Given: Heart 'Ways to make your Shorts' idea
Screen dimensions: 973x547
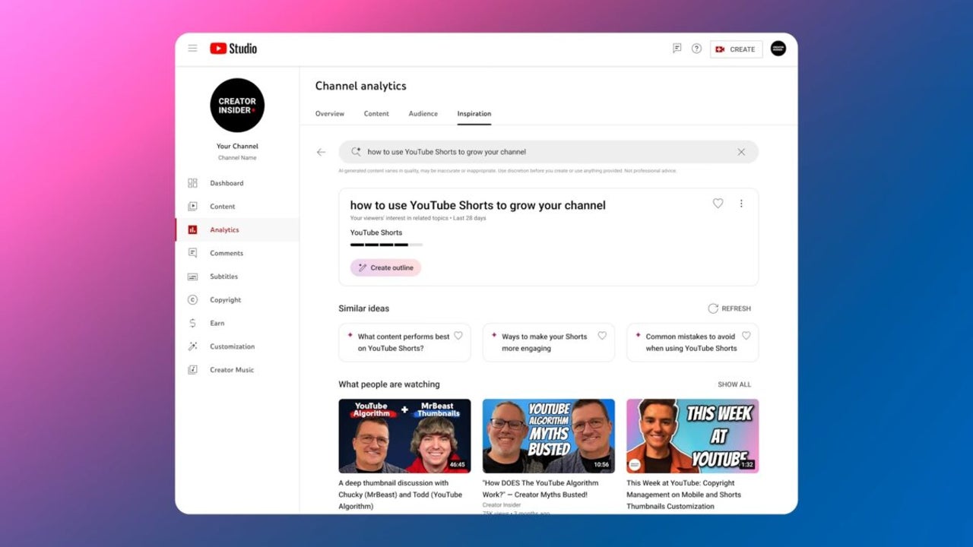Looking at the screenshot, I should tap(602, 336).
